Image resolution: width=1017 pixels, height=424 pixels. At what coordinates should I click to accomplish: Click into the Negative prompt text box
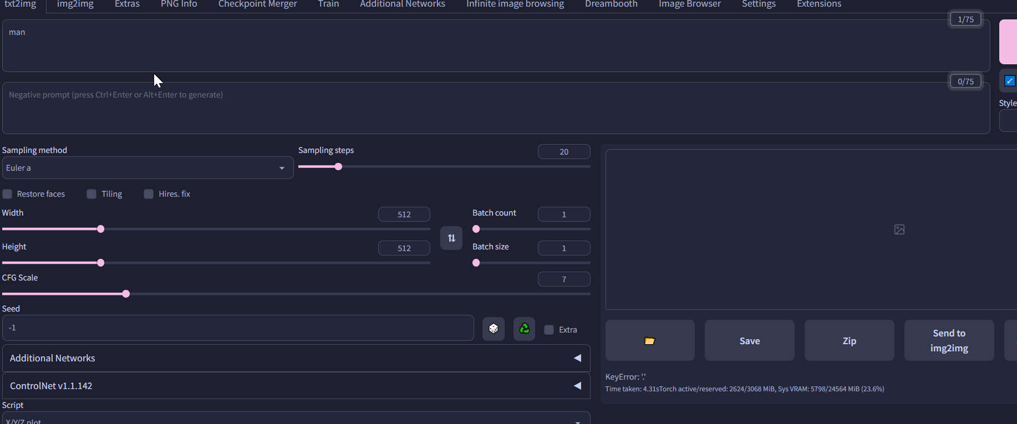(496, 108)
